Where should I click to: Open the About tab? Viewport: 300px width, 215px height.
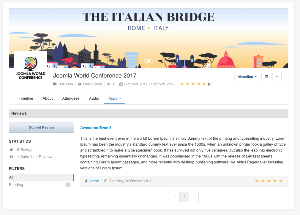point(48,98)
